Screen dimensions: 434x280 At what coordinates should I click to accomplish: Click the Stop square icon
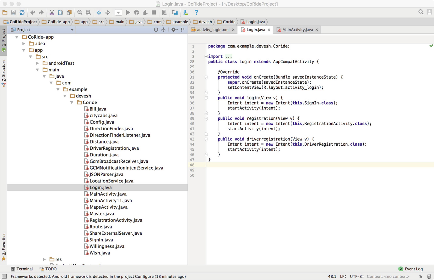click(x=154, y=13)
